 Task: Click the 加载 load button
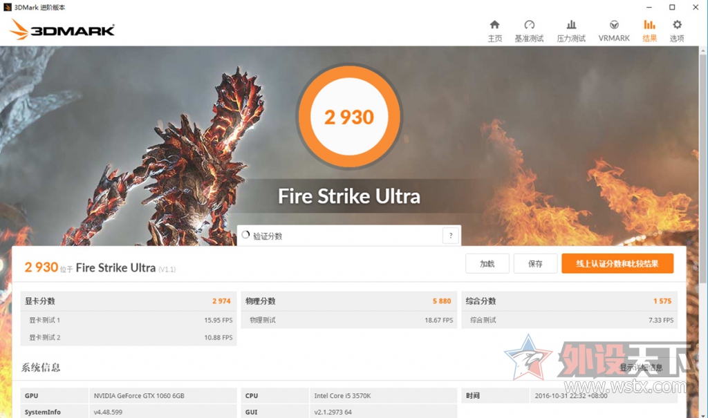pos(487,264)
